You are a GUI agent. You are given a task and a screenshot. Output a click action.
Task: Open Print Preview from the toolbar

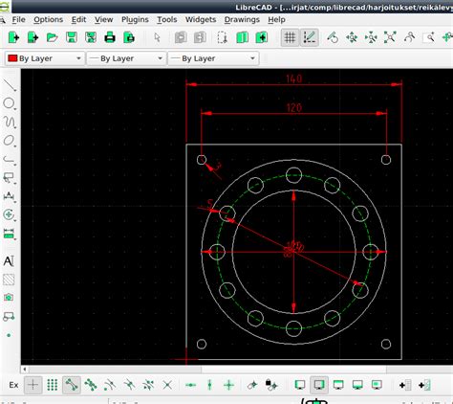[129, 37]
